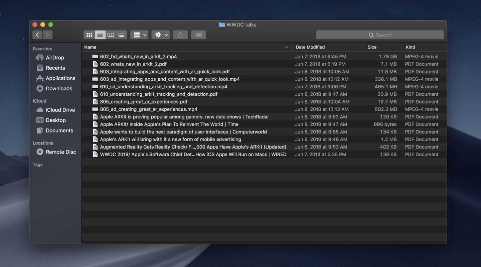The height and width of the screenshot is (267, 481).
Task: Click the 1.2 MB size cell
Action: point(388,139)
